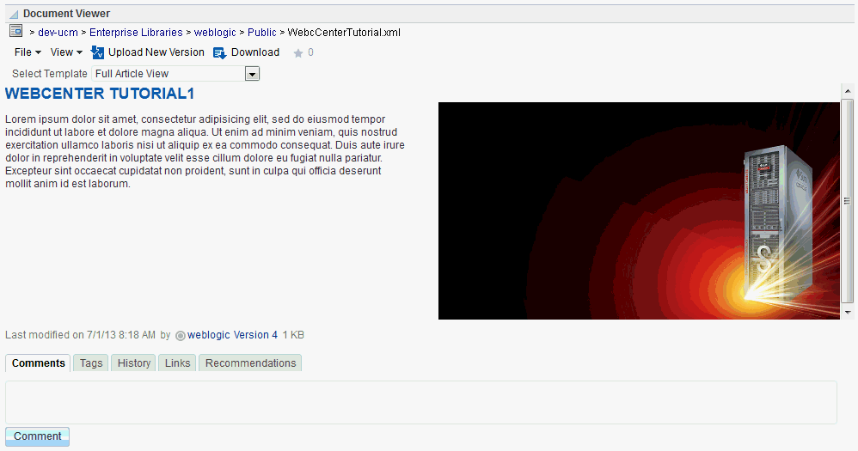Click the WEBCENTER TUTORIAL1 heading
Image resolution: width=858 pixels, height=451 pixels.
coord(100,94)
